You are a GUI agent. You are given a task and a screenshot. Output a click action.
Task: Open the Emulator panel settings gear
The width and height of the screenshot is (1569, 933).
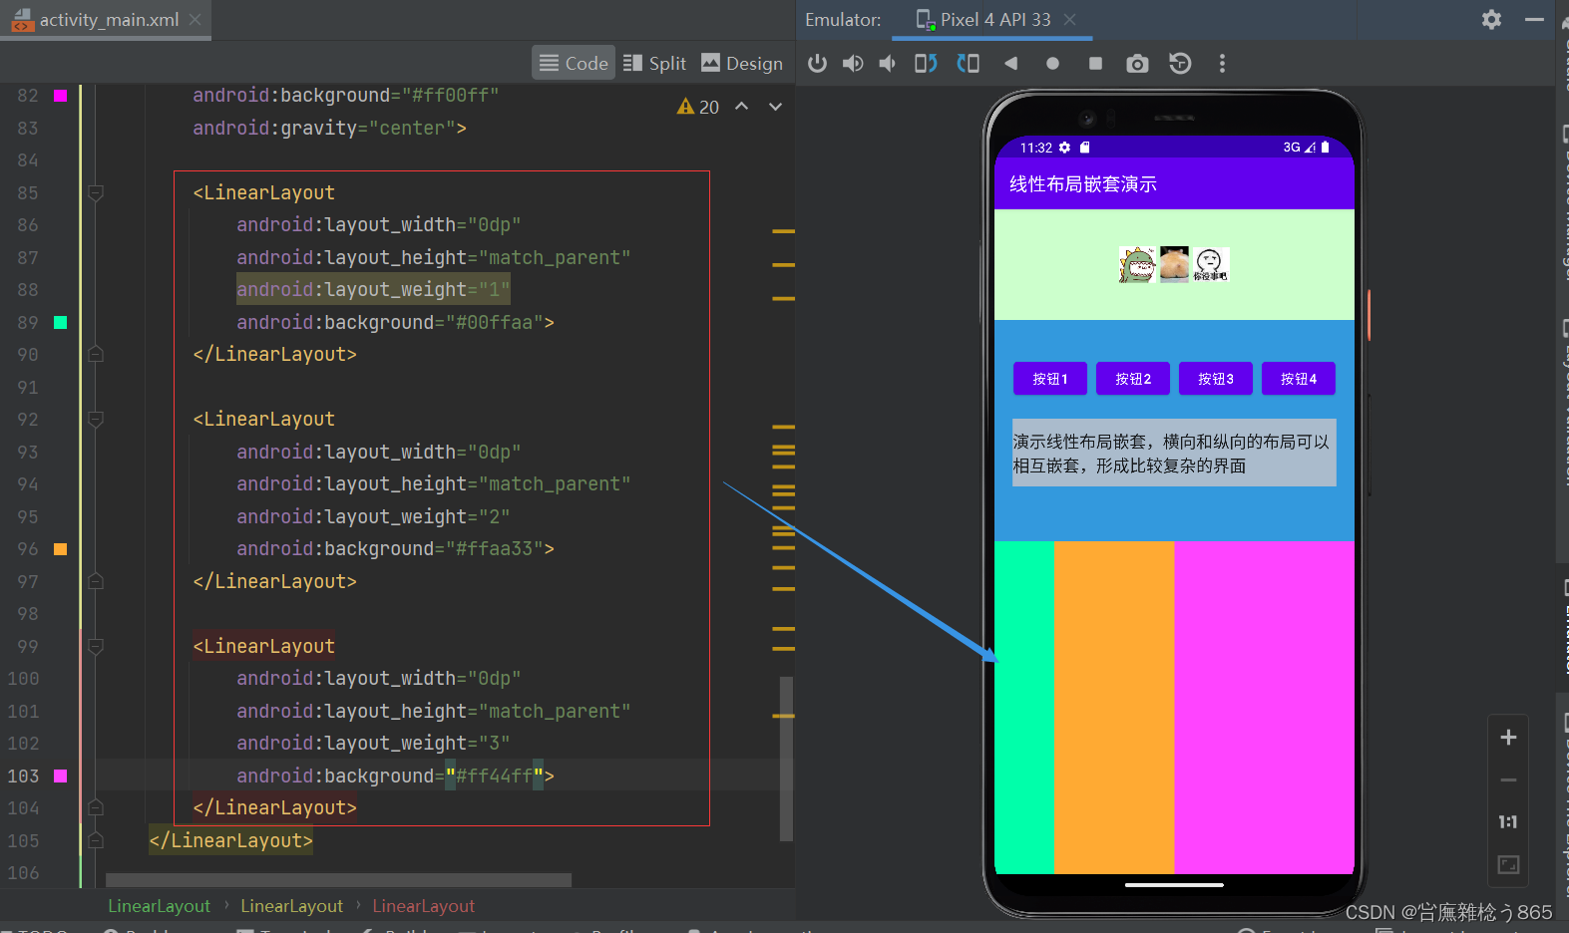[1491, 19]
